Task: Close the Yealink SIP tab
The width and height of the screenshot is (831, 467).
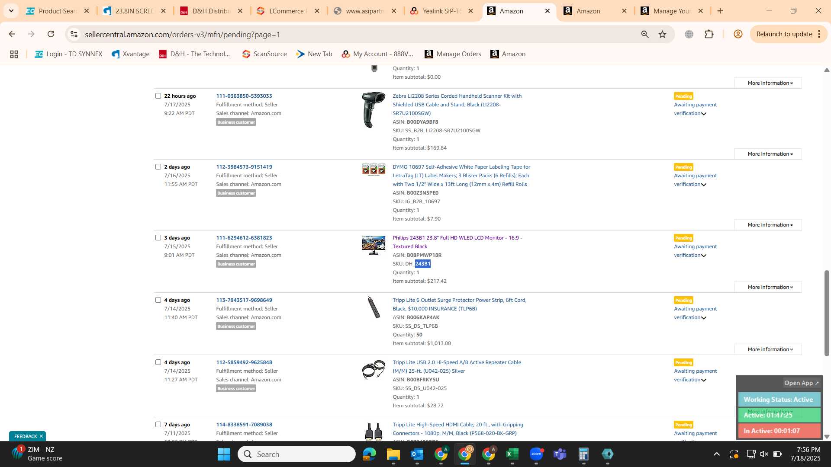Action: click(x=470, y=11)
